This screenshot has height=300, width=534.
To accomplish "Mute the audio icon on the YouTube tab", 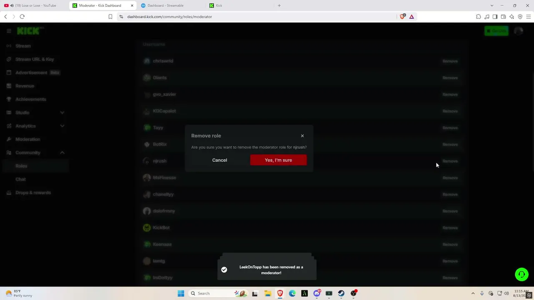I will (x=12, y=5).
